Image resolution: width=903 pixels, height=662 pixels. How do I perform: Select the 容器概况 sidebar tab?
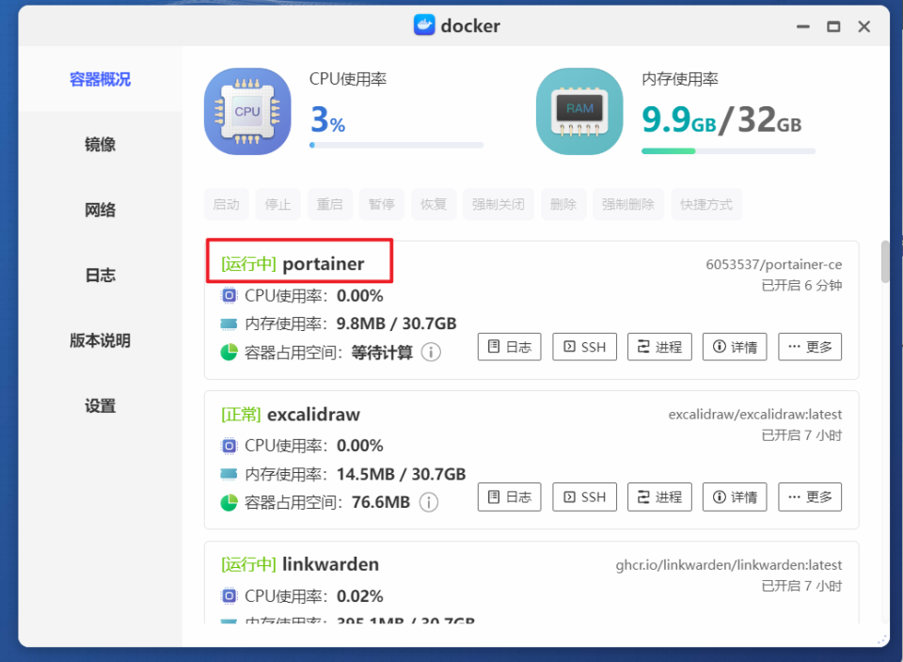(101, 79)
